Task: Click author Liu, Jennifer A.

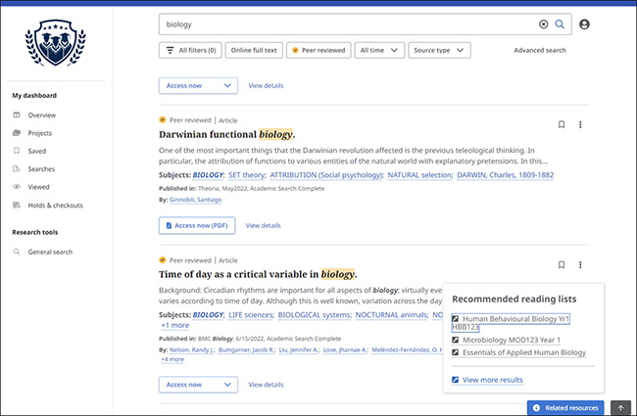Action: [299, 349]
